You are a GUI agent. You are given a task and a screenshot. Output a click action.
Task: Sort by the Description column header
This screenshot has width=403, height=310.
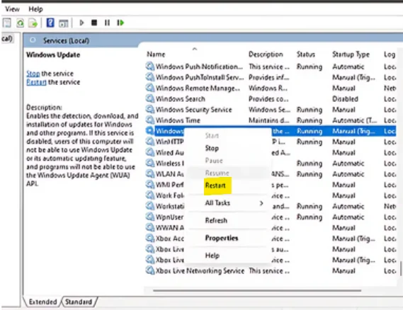pyautogui.click(x=266, y=54)
